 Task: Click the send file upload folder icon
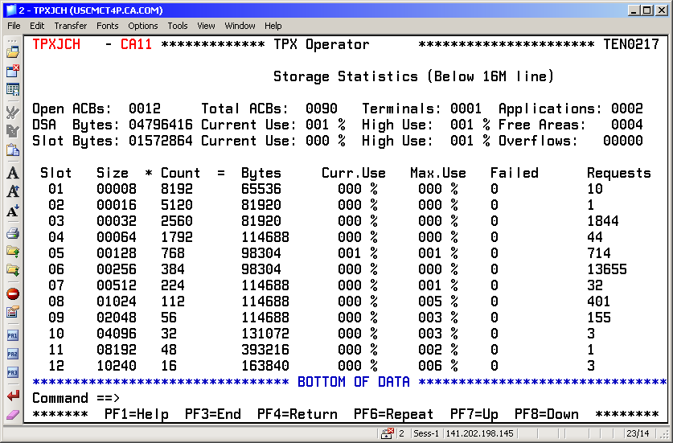click(13, 252)
